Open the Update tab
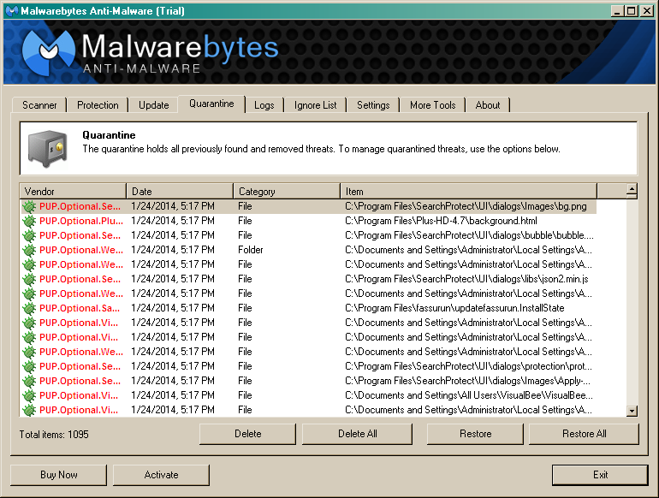The image size is (659, 498). tap(153, 105)
